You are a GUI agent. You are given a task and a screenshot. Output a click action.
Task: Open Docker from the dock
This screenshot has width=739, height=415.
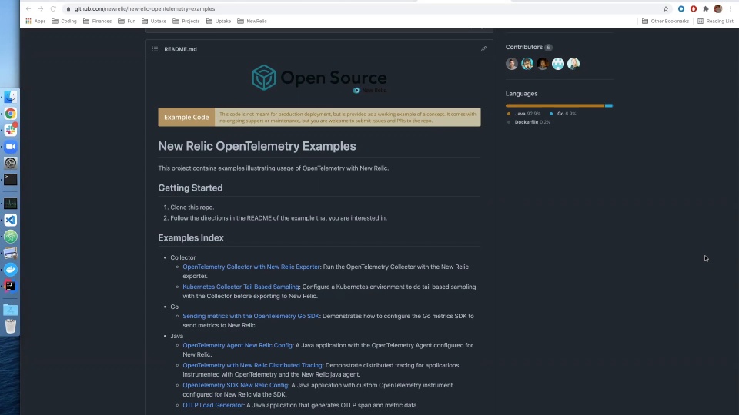tap(10, 270)
